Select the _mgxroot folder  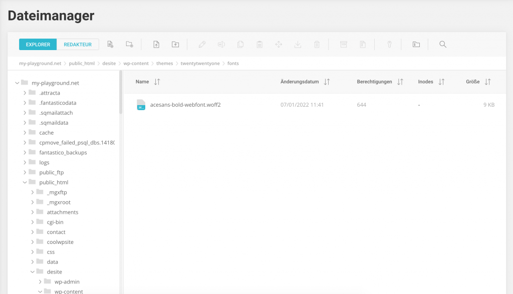pyautogui.click(x=59, y=202)
